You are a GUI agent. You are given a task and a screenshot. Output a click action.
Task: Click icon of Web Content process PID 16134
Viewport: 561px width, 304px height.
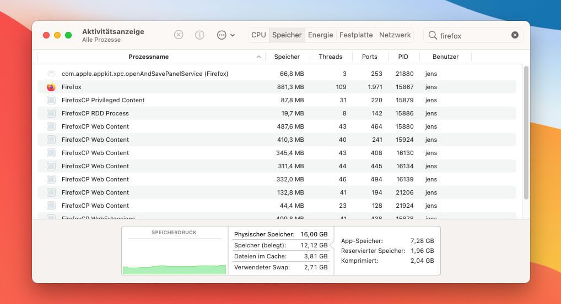tap(51, 166)
